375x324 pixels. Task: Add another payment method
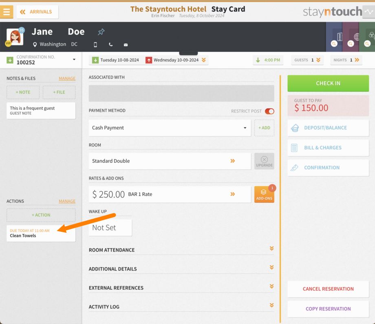coord(264,128)
